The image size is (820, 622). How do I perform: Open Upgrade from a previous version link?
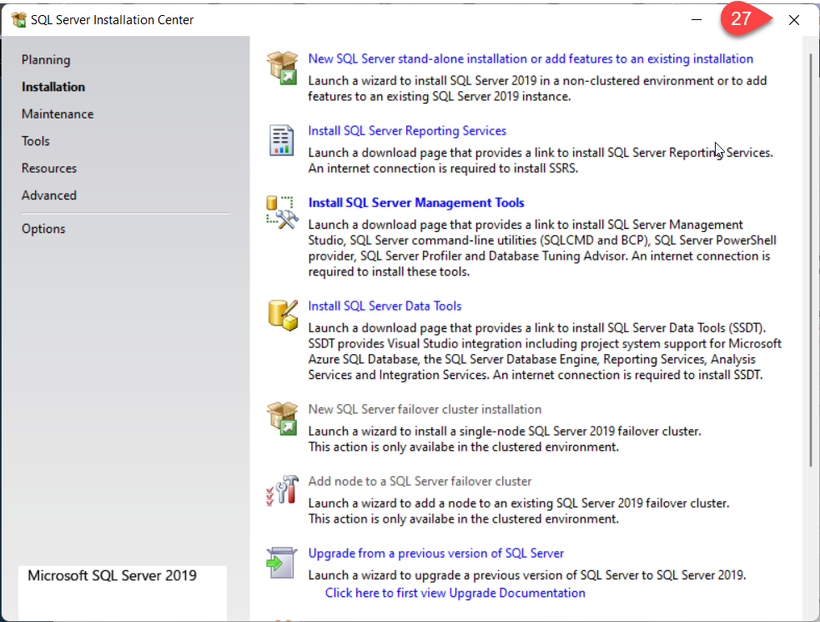point(435,554)
